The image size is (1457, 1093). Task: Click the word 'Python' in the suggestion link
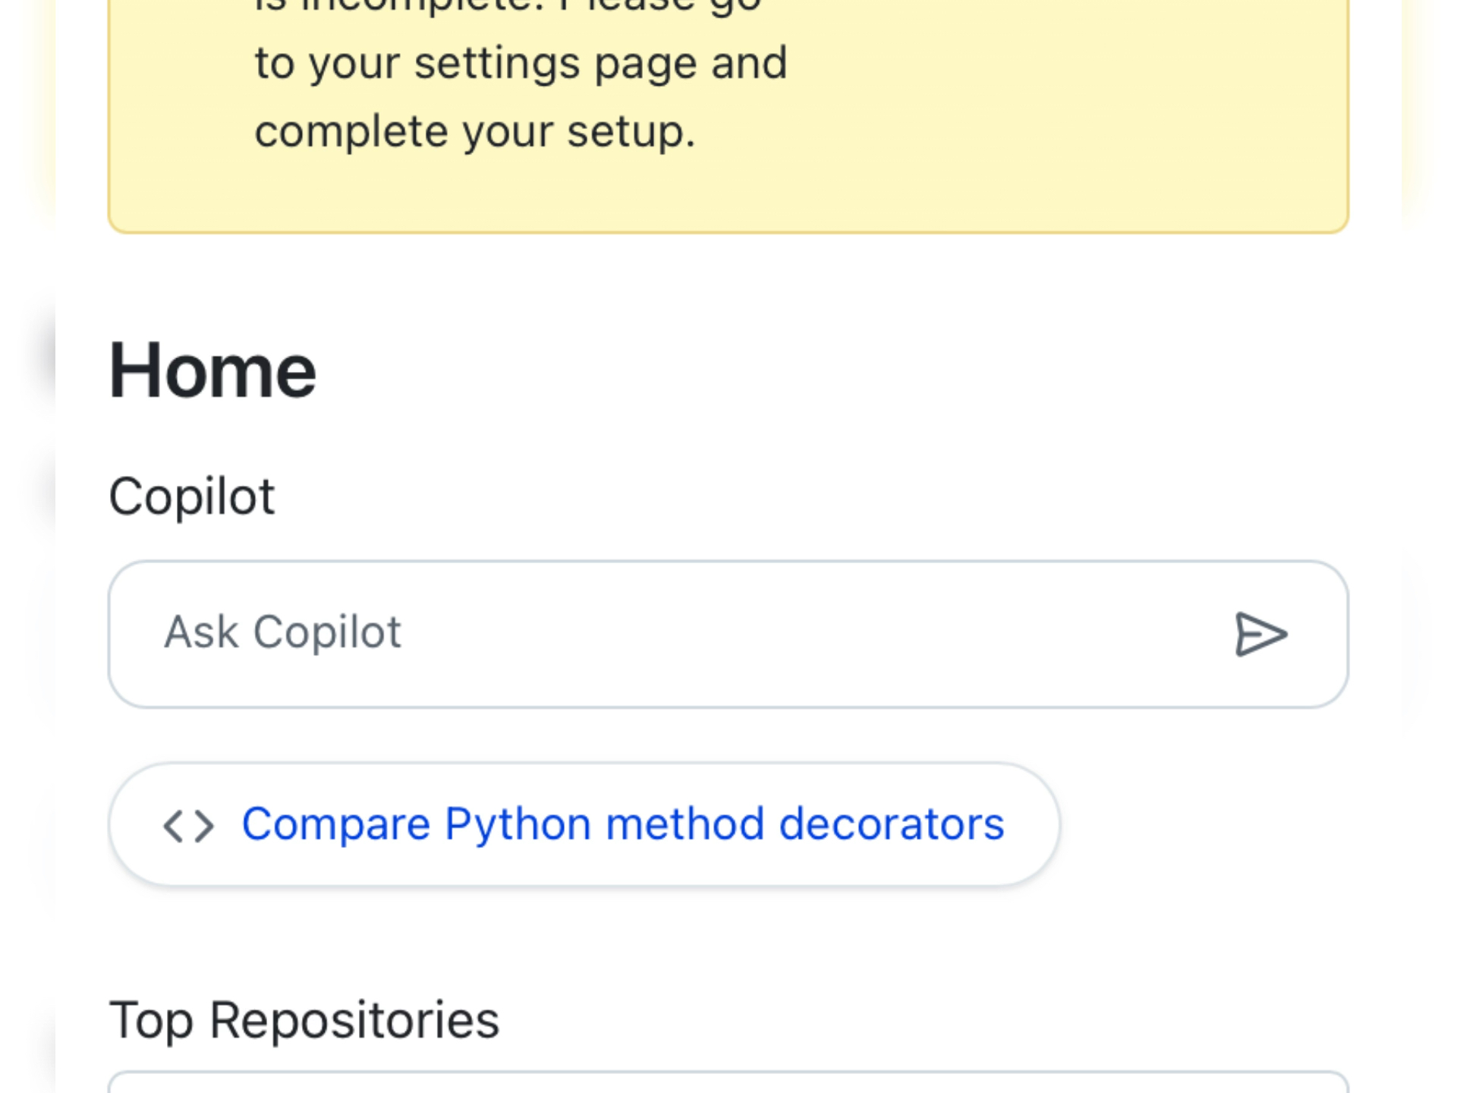(518, 826)
